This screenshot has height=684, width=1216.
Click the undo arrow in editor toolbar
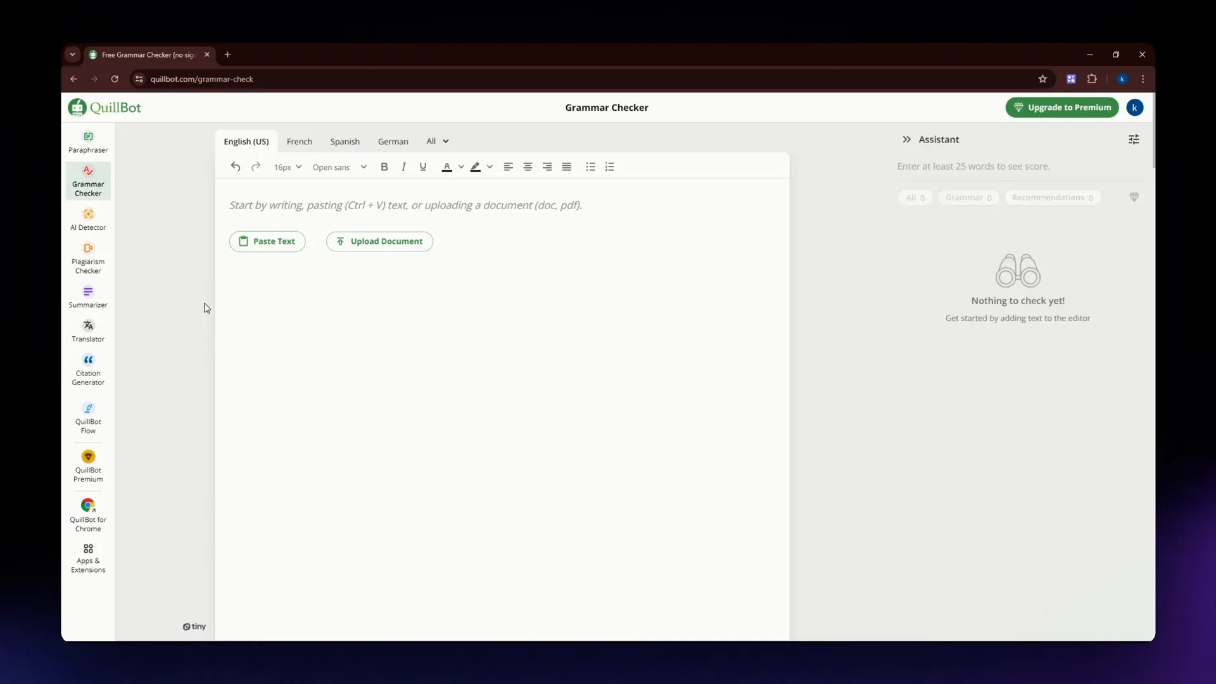(236, 167)
